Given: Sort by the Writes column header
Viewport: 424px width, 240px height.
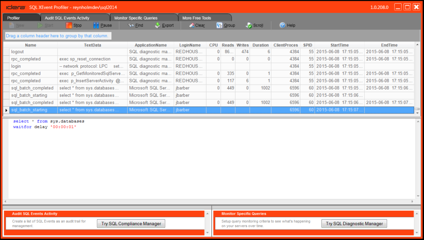Looking at the screenshot, I should (243, 45).
